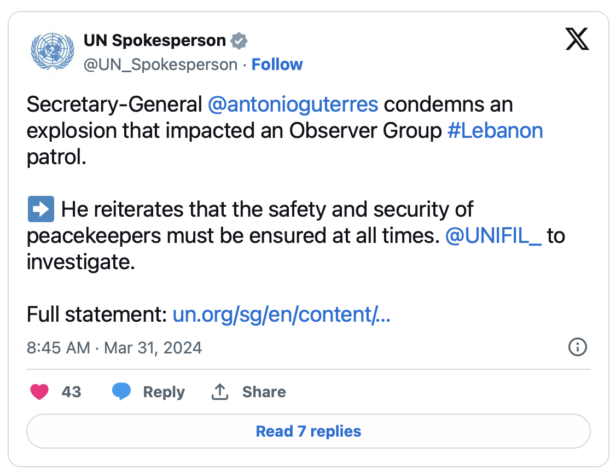Screen dimensions: 616x476
Task: Expand Read 7 replies
Action: tap(309, 431)
